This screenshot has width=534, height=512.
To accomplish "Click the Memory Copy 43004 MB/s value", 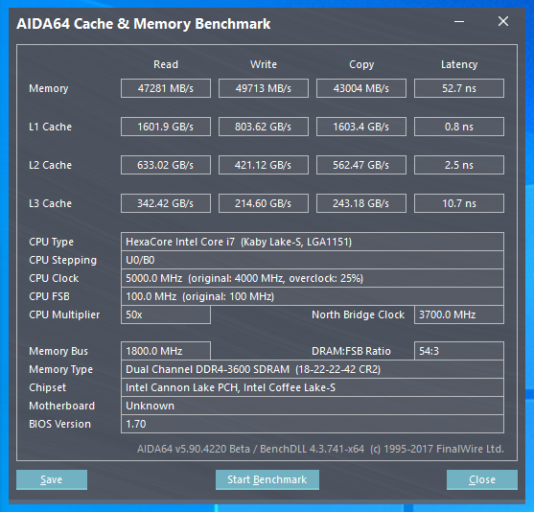I will tap(361, 88).
